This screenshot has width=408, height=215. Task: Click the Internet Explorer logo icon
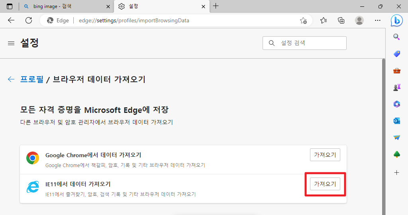(33, 187)
